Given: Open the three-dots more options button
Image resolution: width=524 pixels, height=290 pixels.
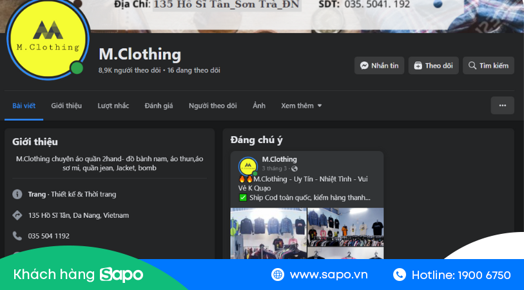Looking at the screenshot, I should (x=502, y=106).
